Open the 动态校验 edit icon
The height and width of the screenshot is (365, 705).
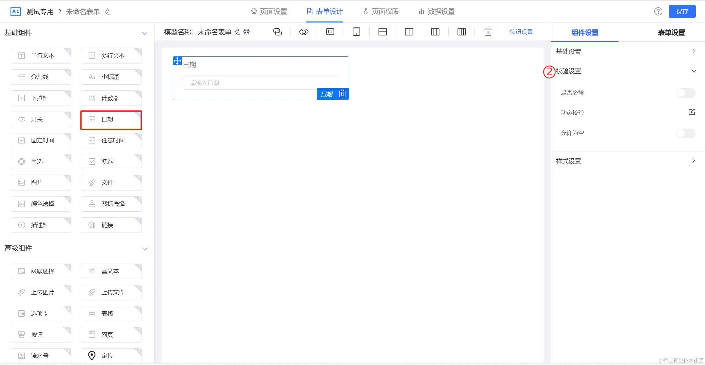[x=692, y=112]
